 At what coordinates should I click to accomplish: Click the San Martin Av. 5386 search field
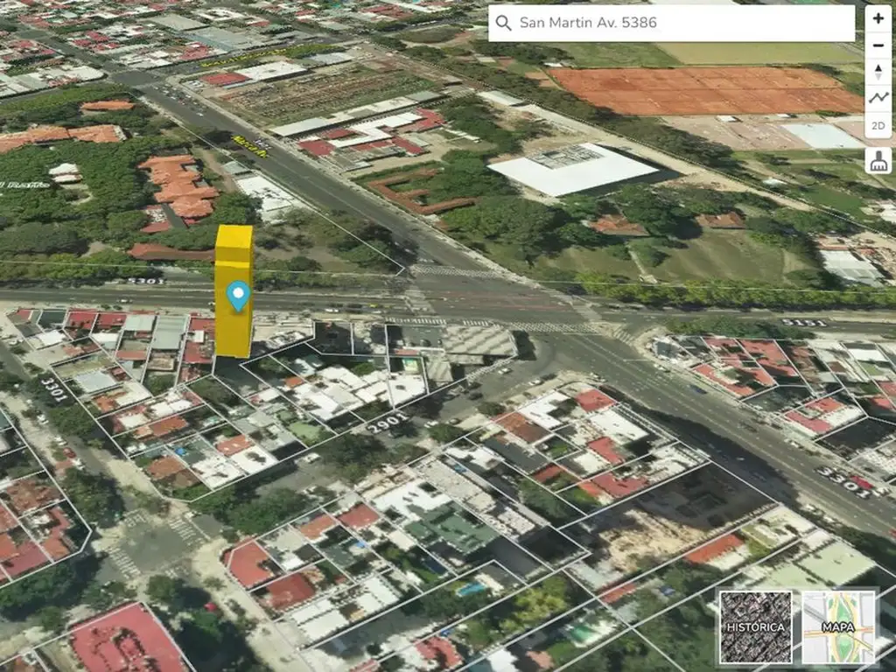682,24
